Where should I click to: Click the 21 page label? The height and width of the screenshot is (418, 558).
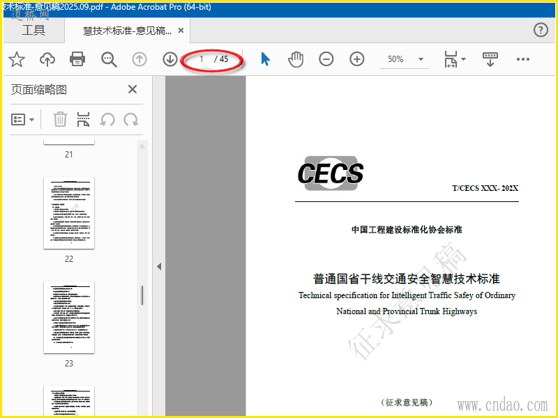(69, 155)
